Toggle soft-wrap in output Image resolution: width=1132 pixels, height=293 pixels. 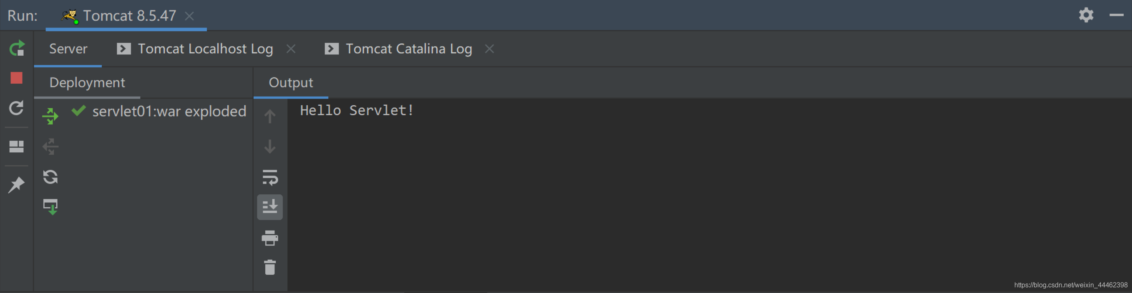270,177
